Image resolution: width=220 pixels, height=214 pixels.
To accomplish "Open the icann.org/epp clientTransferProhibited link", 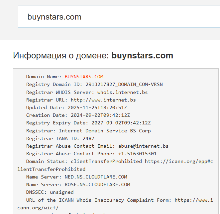I will 178,162.
